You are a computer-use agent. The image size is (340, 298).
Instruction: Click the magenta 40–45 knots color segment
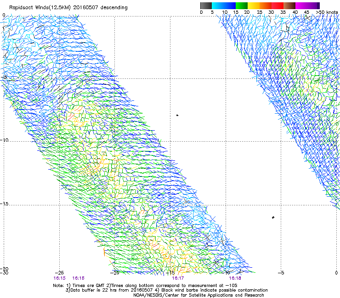pos(301,6)
